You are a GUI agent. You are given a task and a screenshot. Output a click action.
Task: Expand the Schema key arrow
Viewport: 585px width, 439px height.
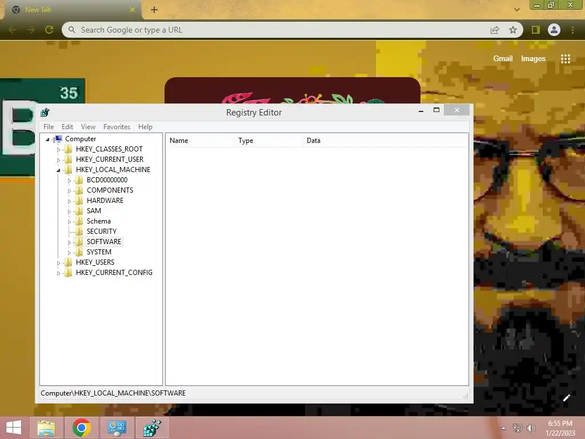coord(69,222)
